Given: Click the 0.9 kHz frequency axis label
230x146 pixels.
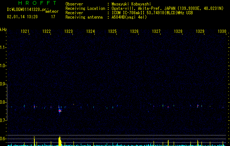Looking at the screenshot, I should pos(3,84).
